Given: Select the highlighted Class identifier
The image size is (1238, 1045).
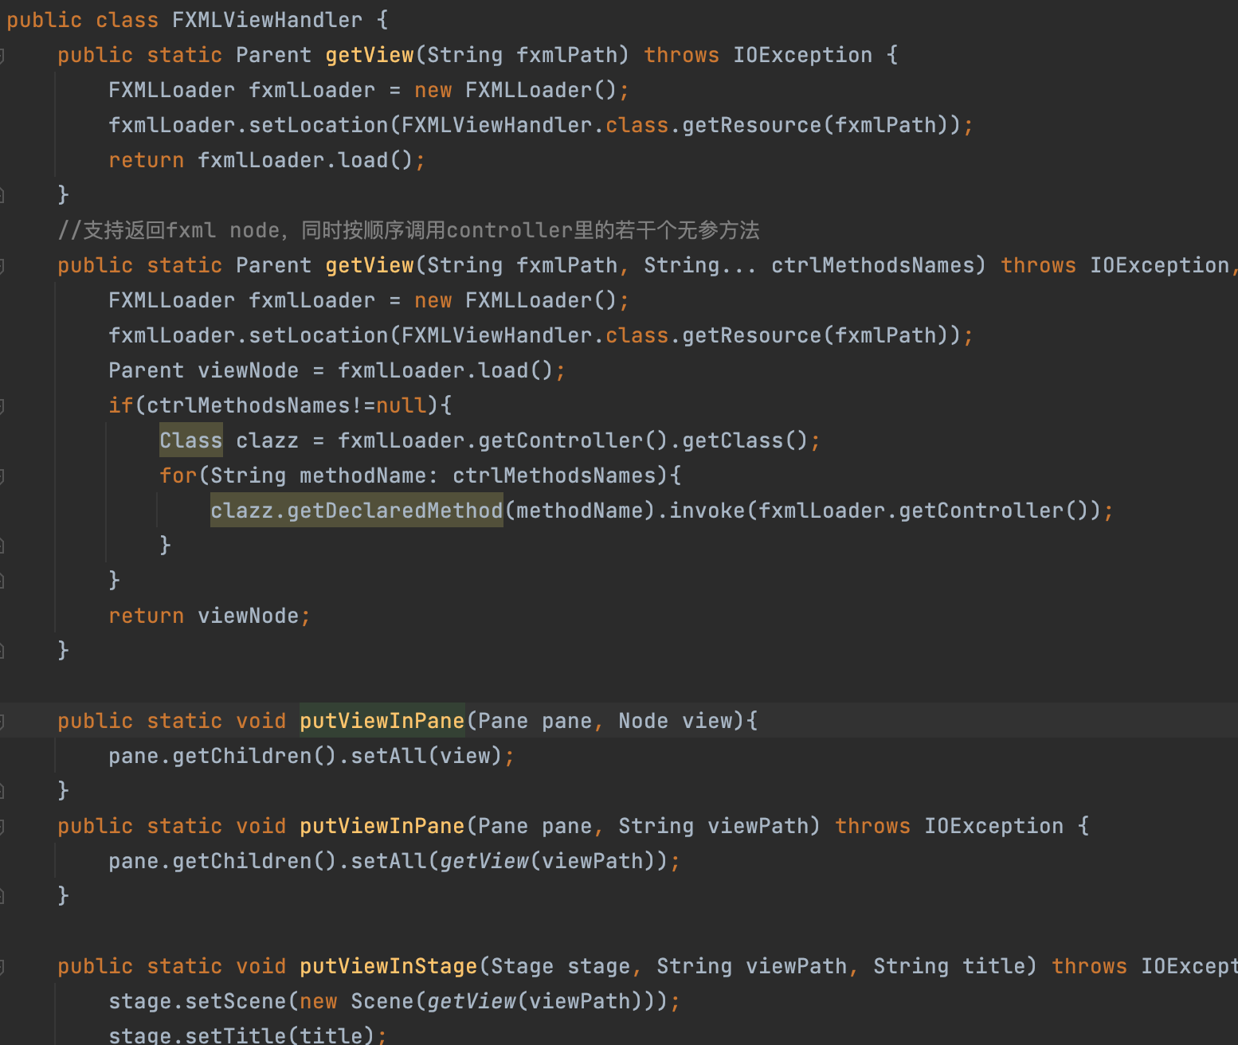Looking at the screenshot, I should pyautogui.click(x=190, y=440).
